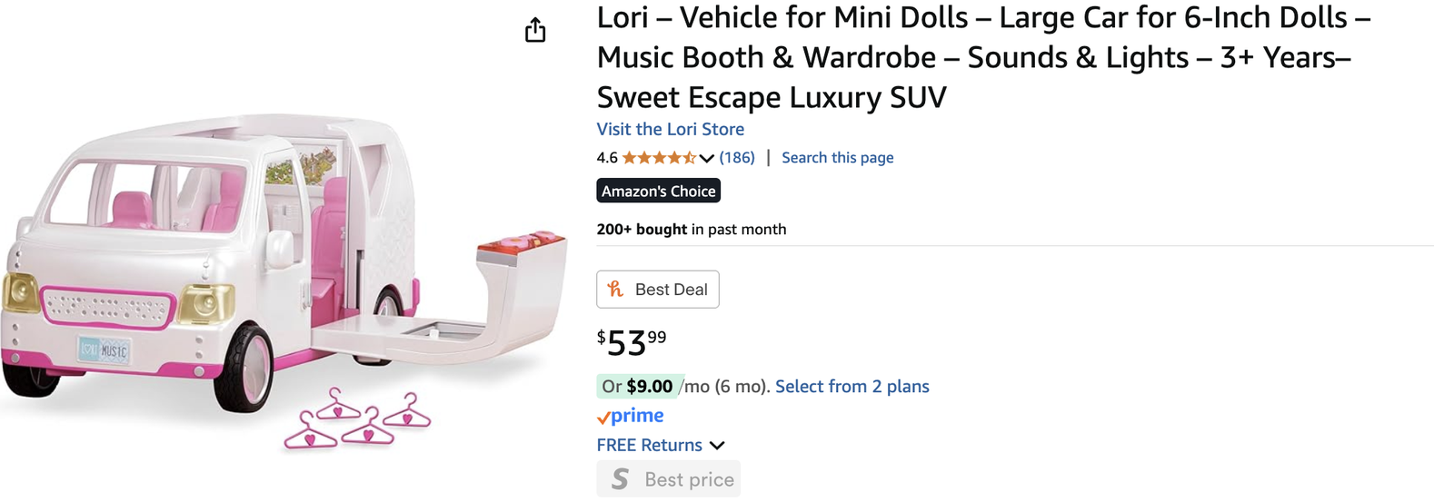
Task: Click the Sweet Escape Luxury SUV title
Action: (x=771, y=97)
